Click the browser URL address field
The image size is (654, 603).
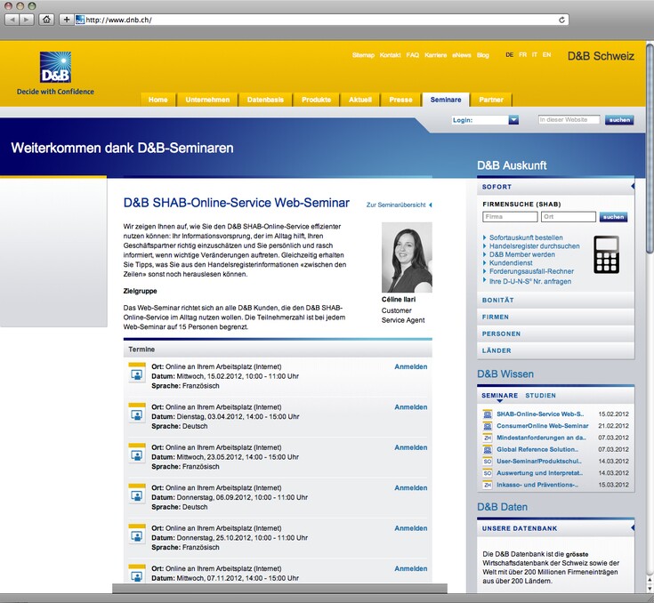point(321,20)
